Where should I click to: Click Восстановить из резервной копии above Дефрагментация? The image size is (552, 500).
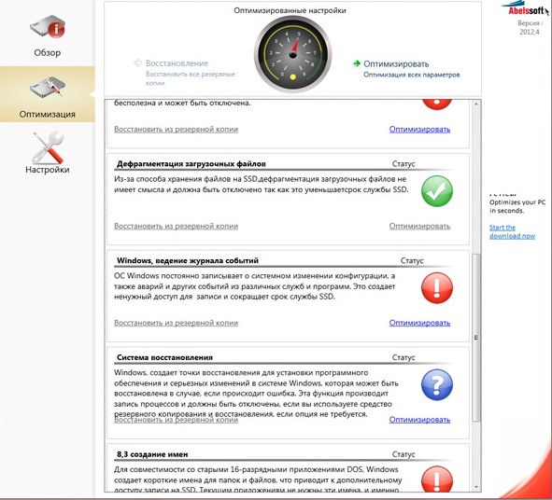[176, 129]
